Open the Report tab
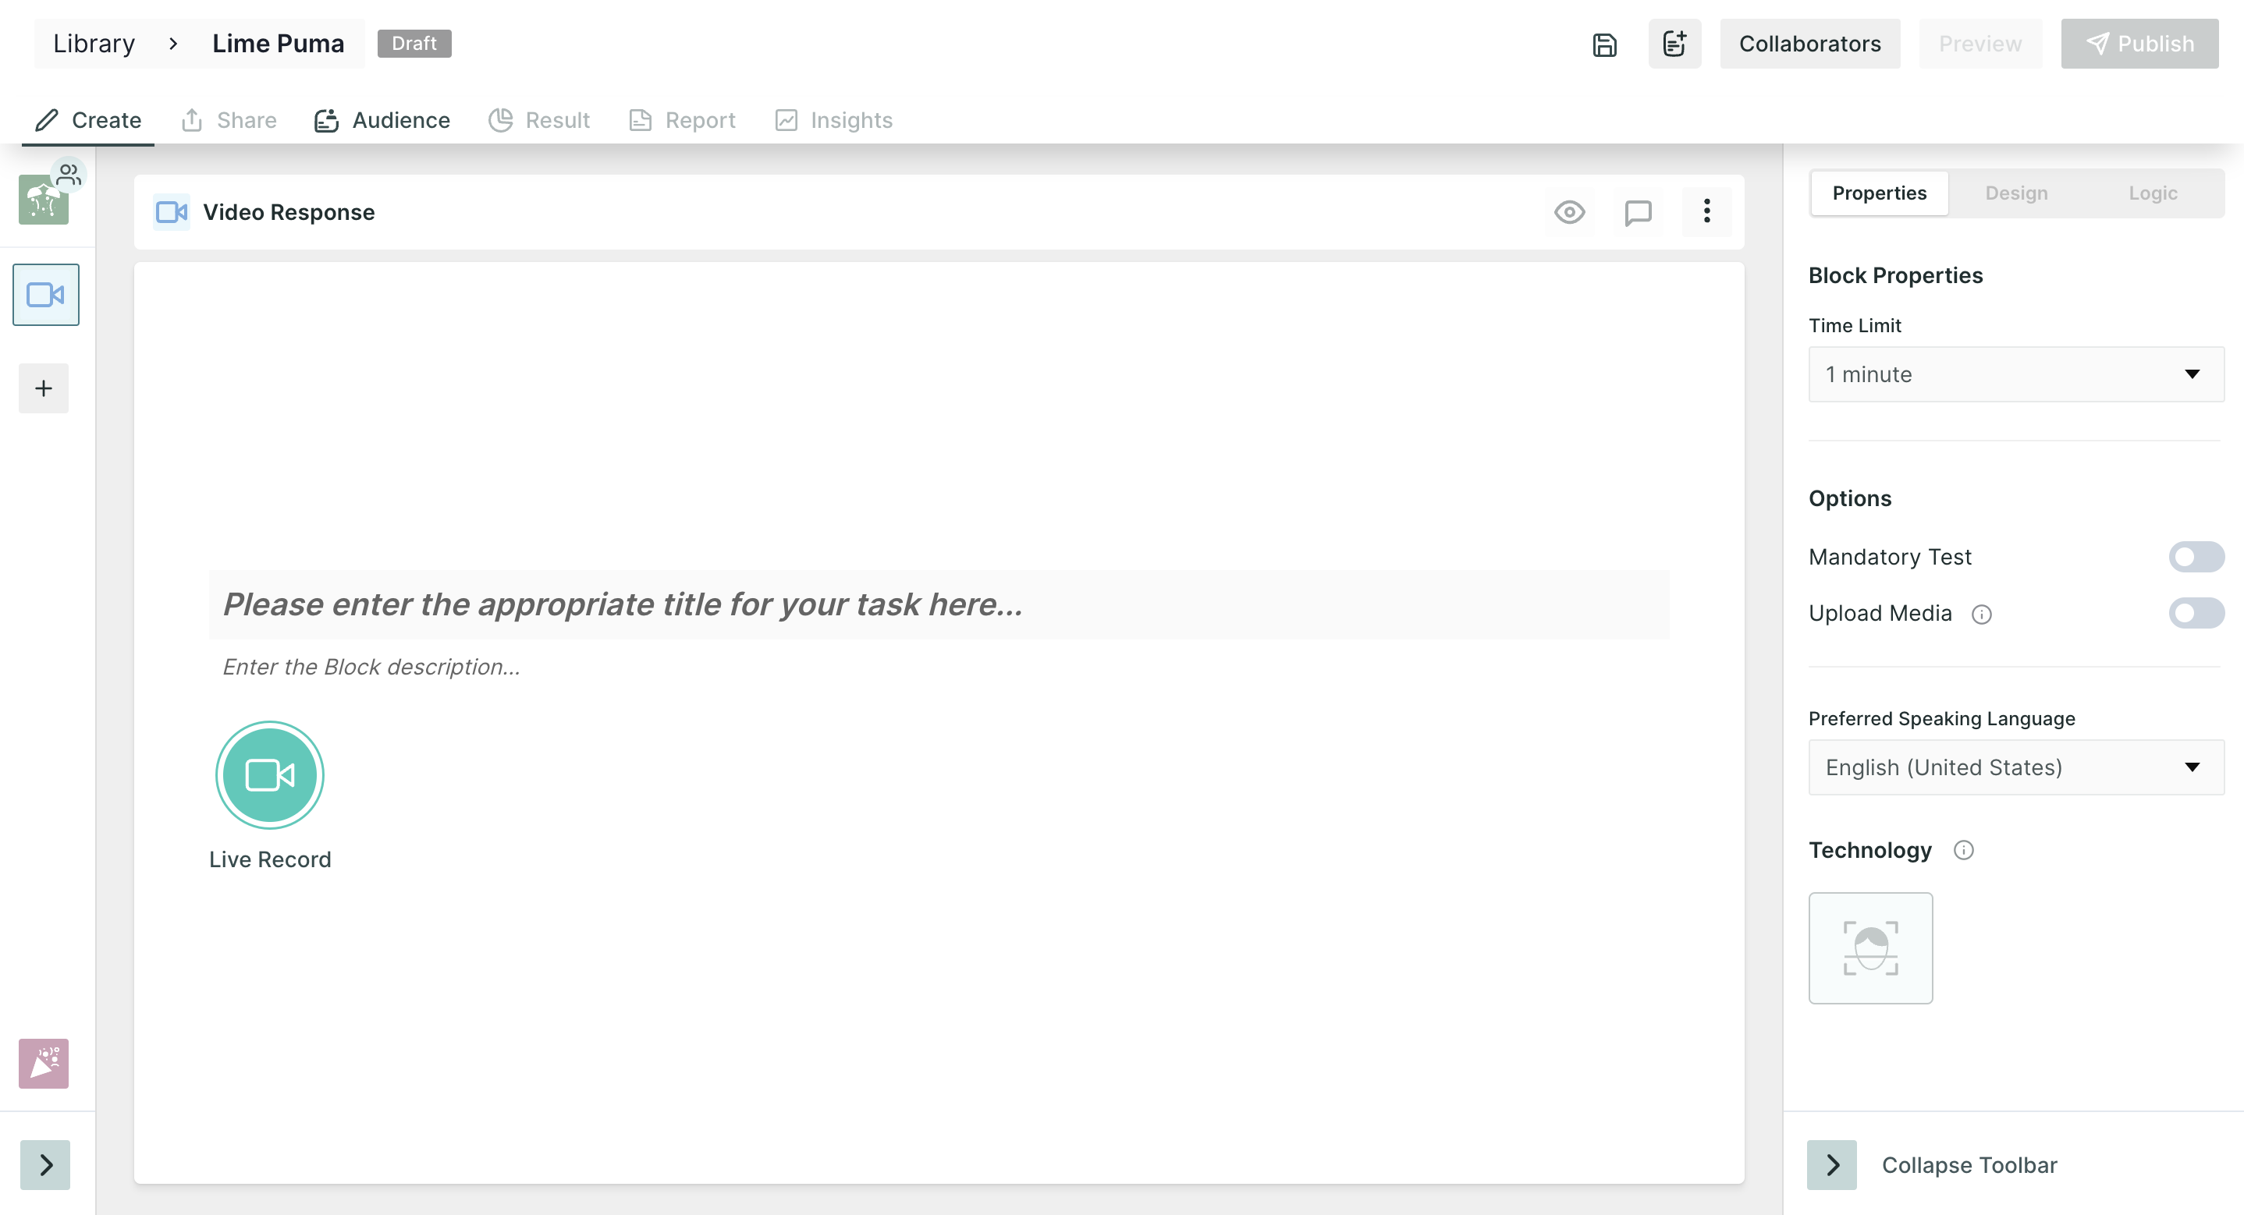This screenshot has width=2244, height=1215. [x=682, y=120]
